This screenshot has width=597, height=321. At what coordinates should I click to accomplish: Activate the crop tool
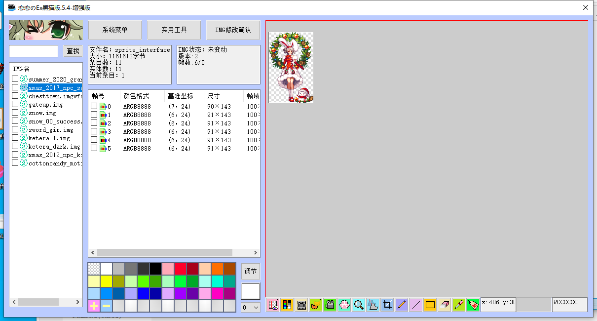click(x=387, y=305)
